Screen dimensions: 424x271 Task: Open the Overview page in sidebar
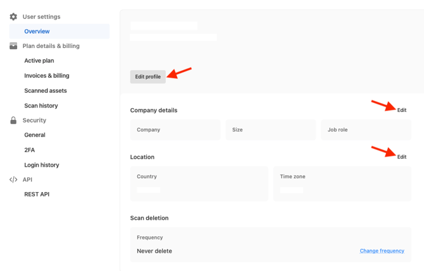(x=59, y=32)
